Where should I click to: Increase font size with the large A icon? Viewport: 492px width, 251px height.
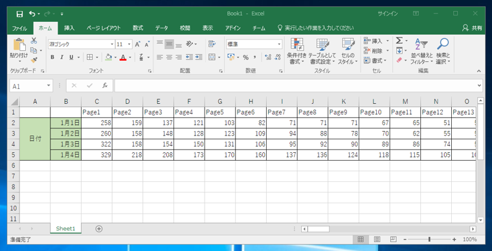pos(137,45)
